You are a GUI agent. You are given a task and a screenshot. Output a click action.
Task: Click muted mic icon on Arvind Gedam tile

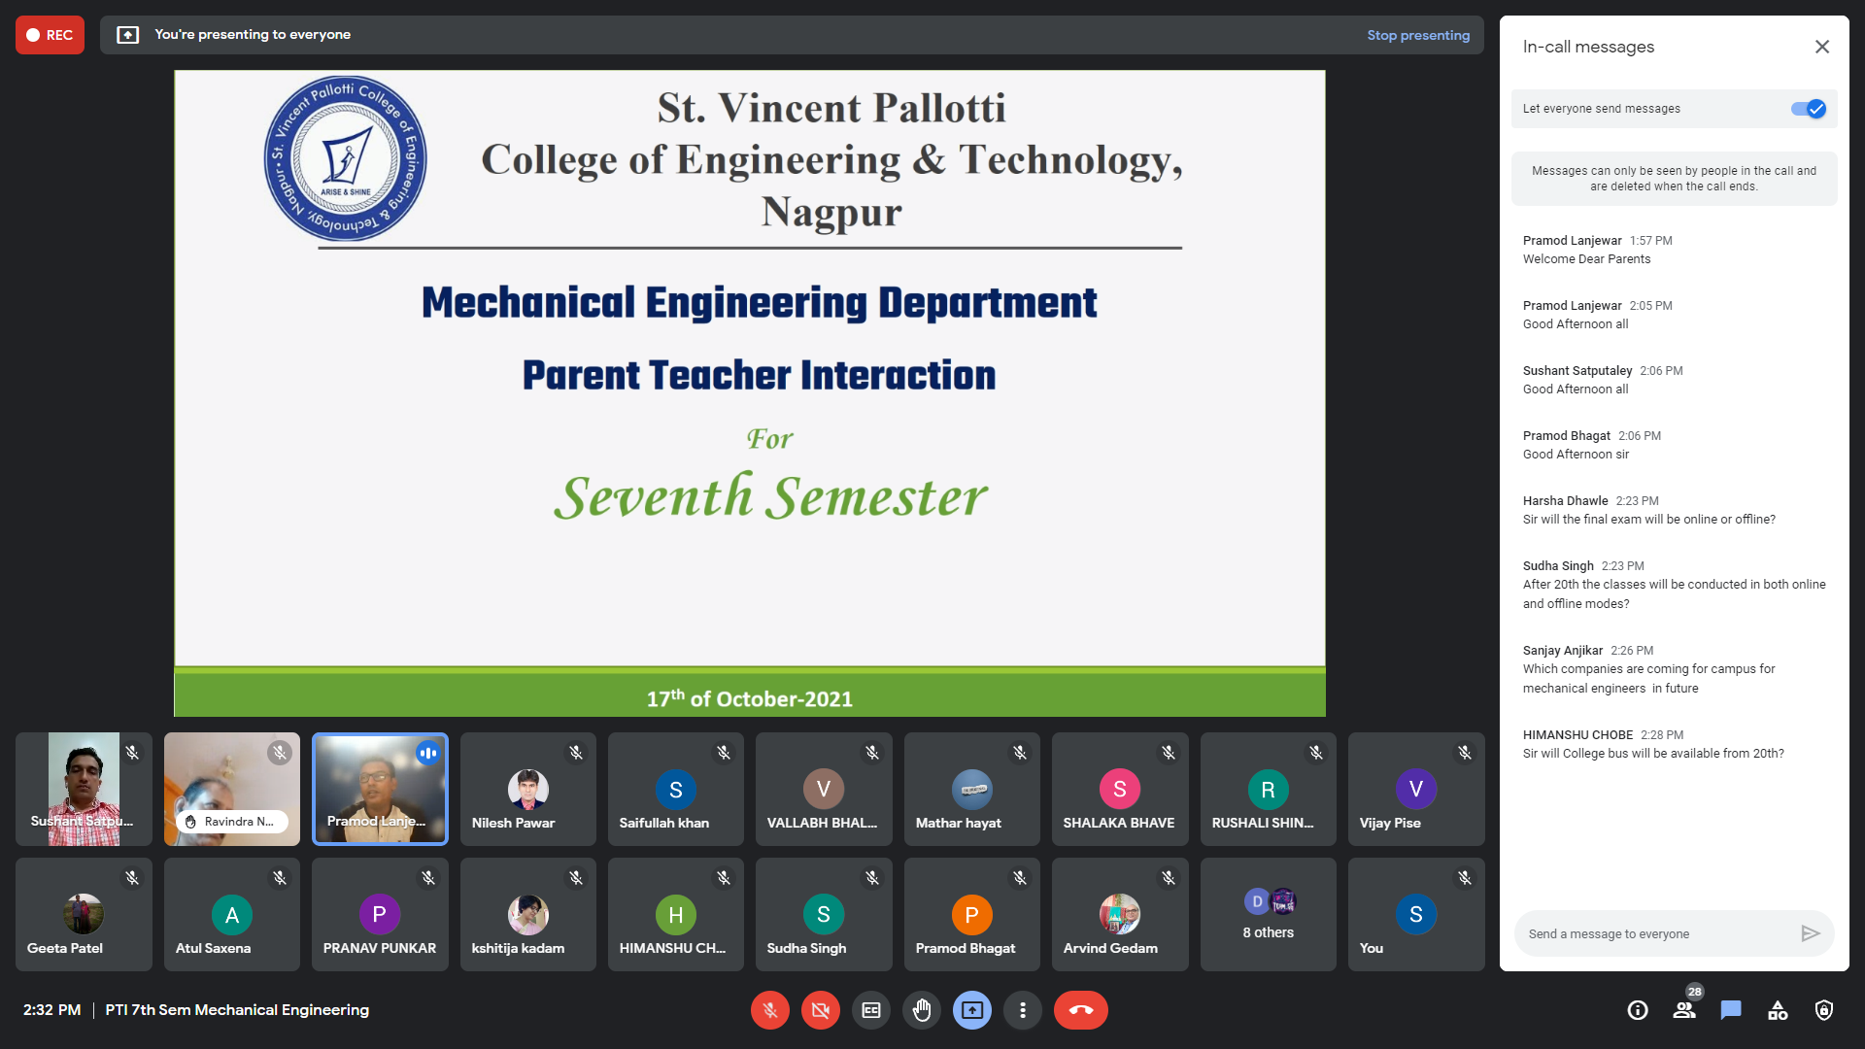coord(1169,878)
